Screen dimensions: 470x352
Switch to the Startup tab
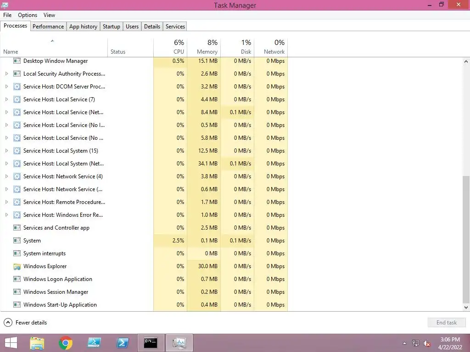coord(112,26)
